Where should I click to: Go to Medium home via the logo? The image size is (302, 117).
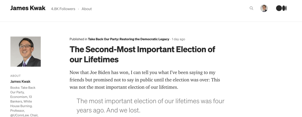click(281, 8)
